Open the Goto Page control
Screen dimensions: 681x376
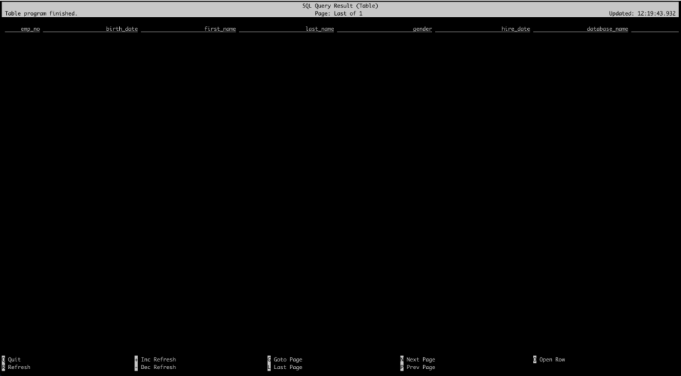coord(288,359)
